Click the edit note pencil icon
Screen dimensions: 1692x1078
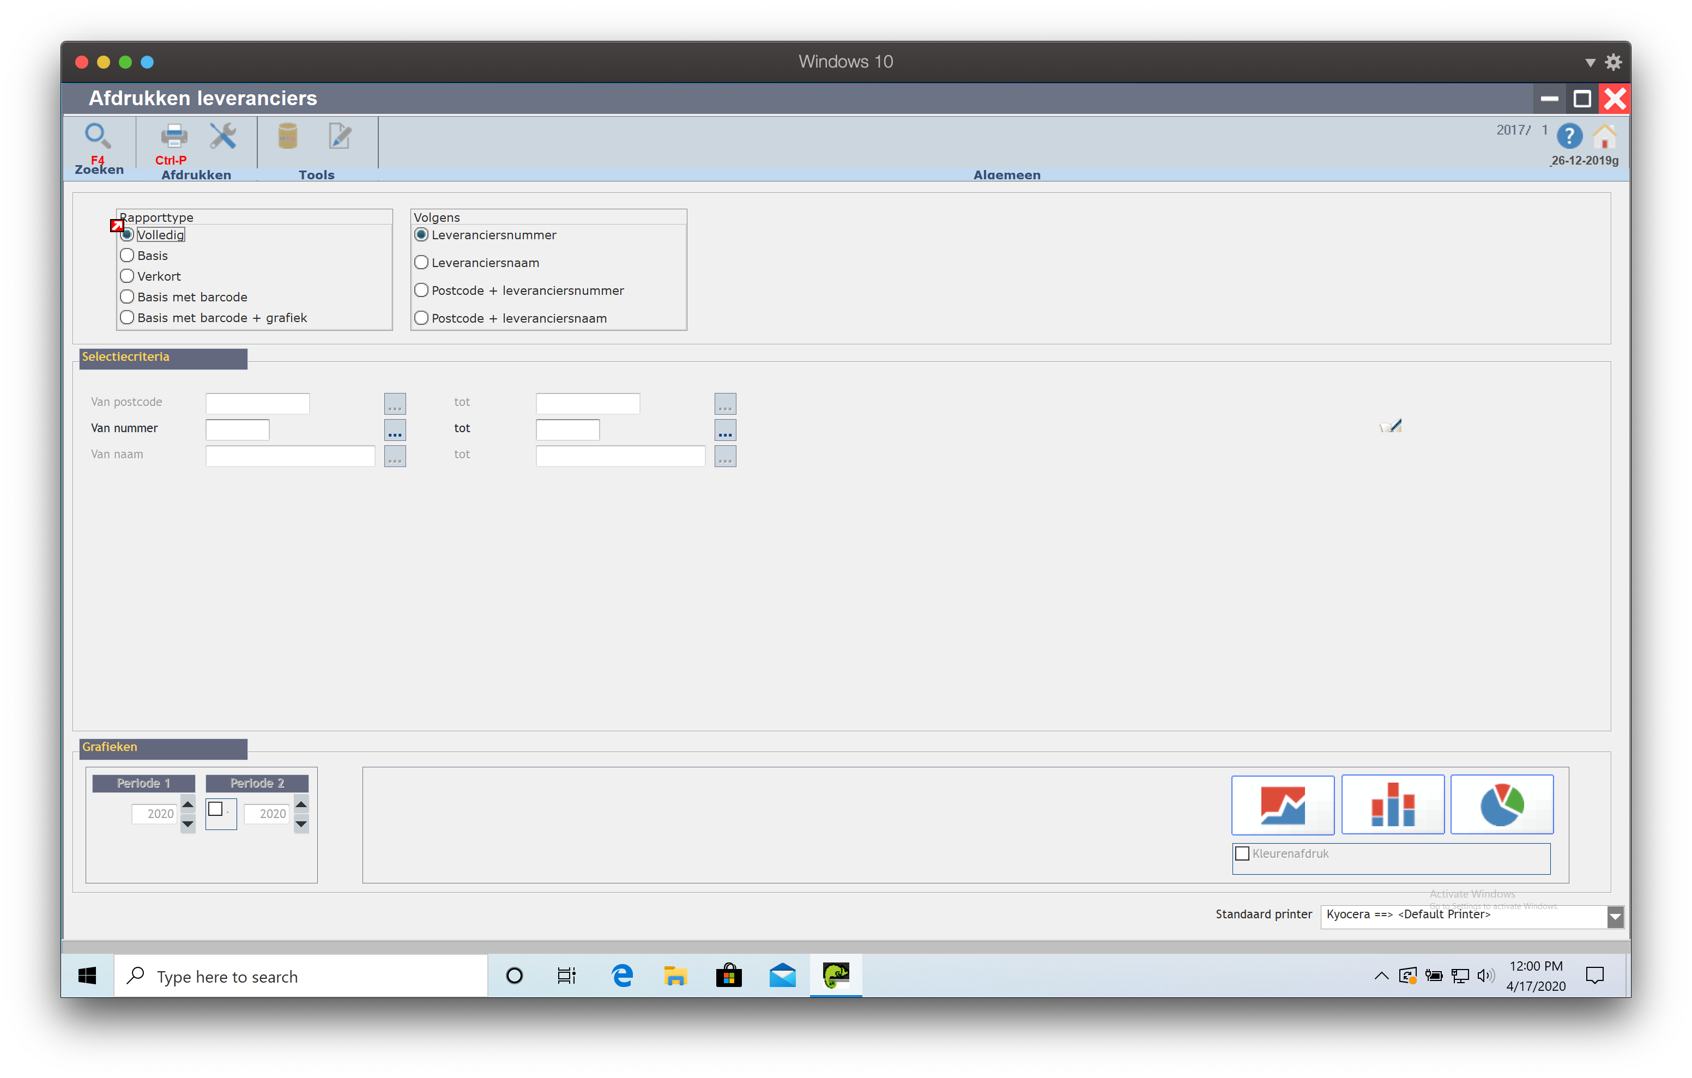click(340, 136)
